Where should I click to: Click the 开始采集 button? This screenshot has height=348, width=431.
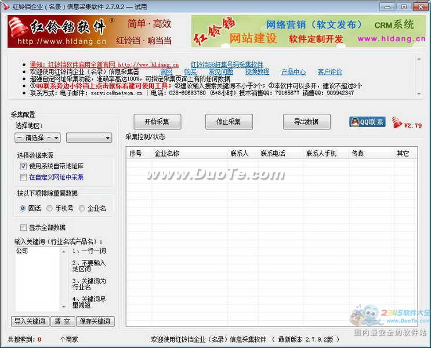[157, 121]
